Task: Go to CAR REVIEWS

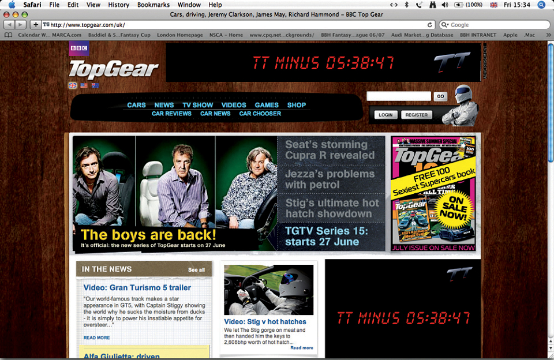Action: coord(172,114)
